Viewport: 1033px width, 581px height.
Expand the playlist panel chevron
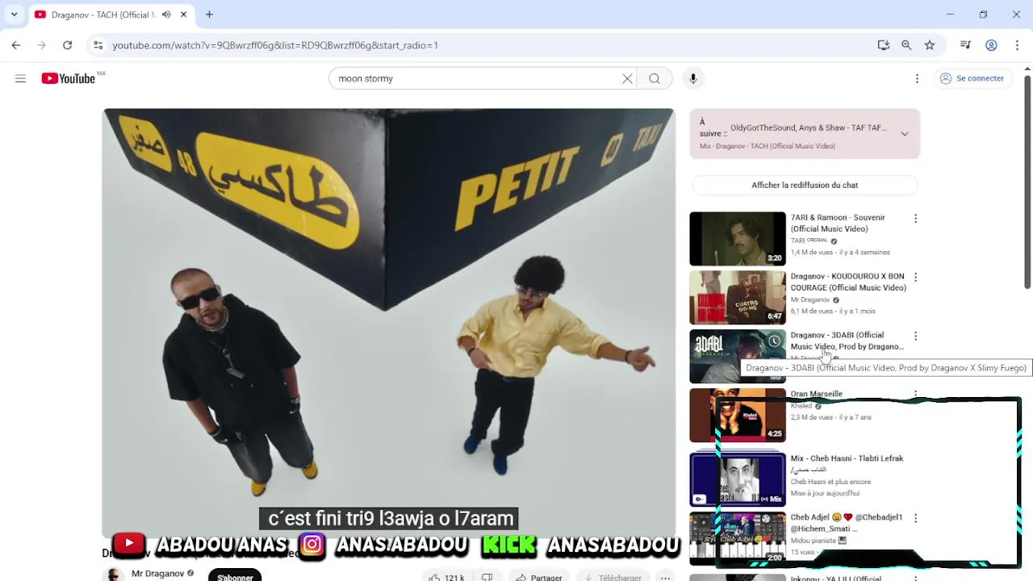[905, 134]
